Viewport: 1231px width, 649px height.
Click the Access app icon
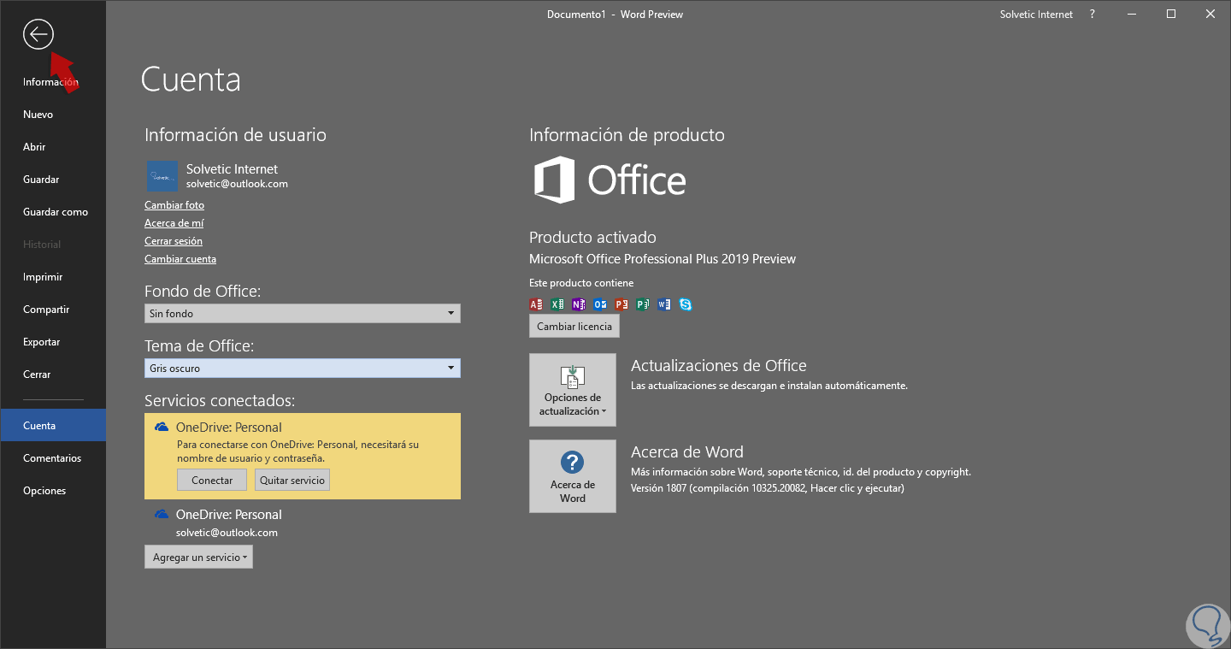[x=537, y=304]
